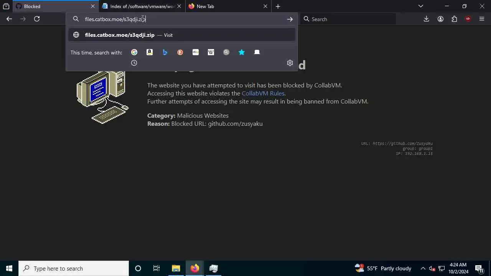Search in Bookmarks using the star icon
Screen dimensions: 491x276
tap(242, 52)
